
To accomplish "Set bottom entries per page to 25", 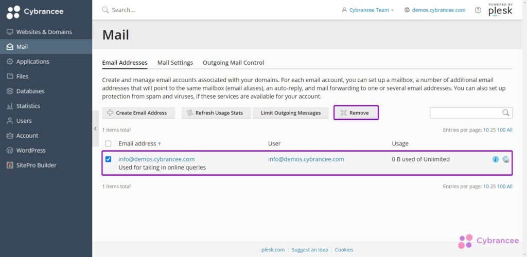I will point(493,186).
